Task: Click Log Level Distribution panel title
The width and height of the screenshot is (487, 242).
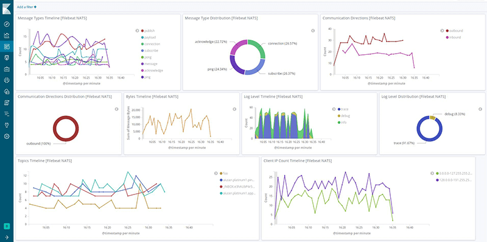Action: pyautogui.click(x=413, y=96)
